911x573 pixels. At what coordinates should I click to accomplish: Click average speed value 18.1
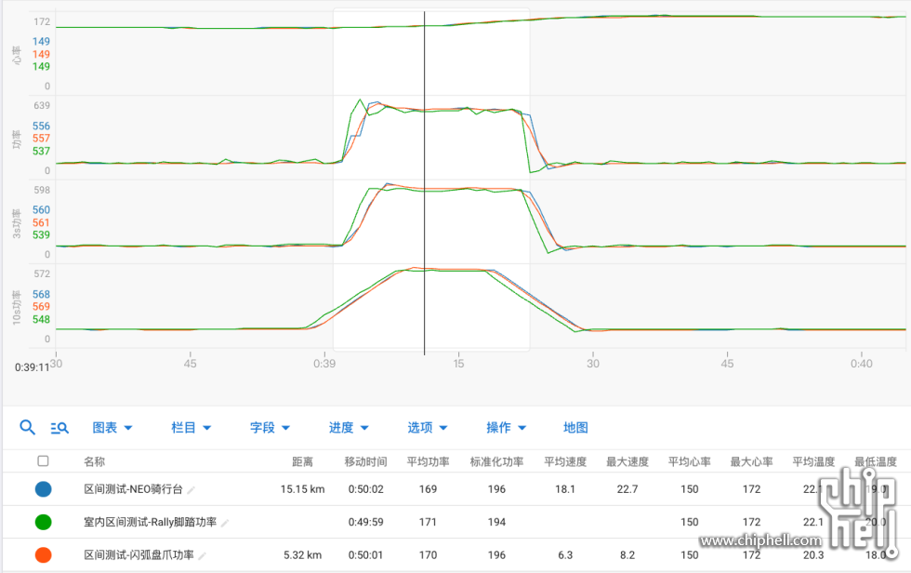point(565,489)
